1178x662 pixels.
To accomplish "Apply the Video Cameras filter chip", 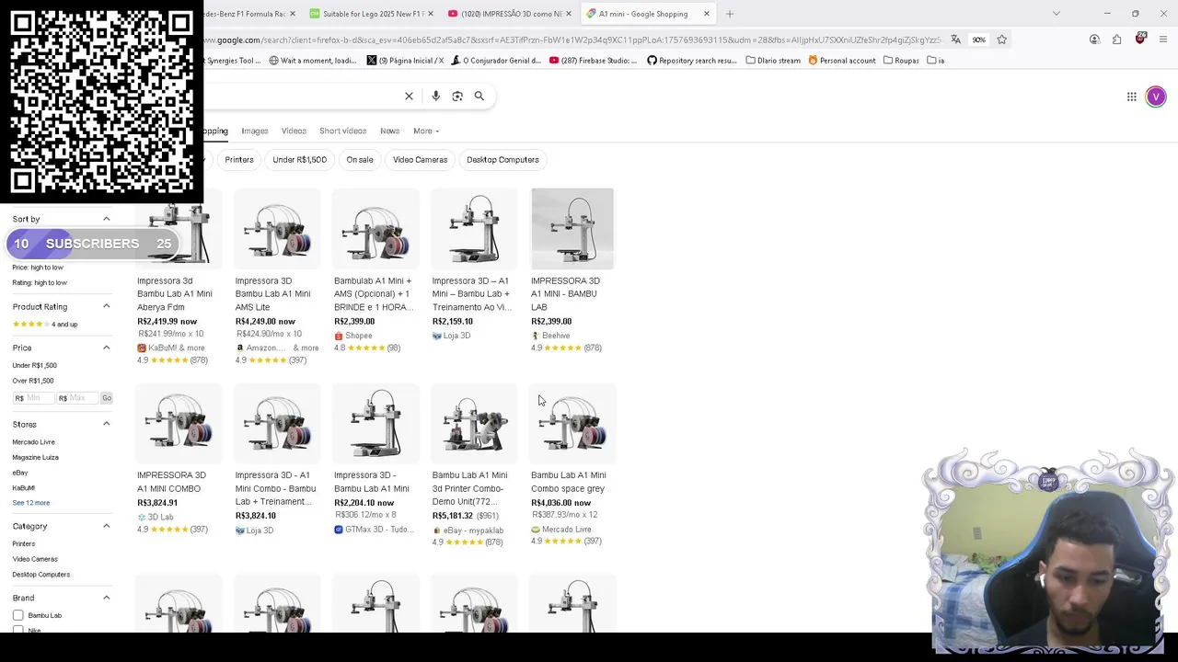I will (x=420, y=160).
